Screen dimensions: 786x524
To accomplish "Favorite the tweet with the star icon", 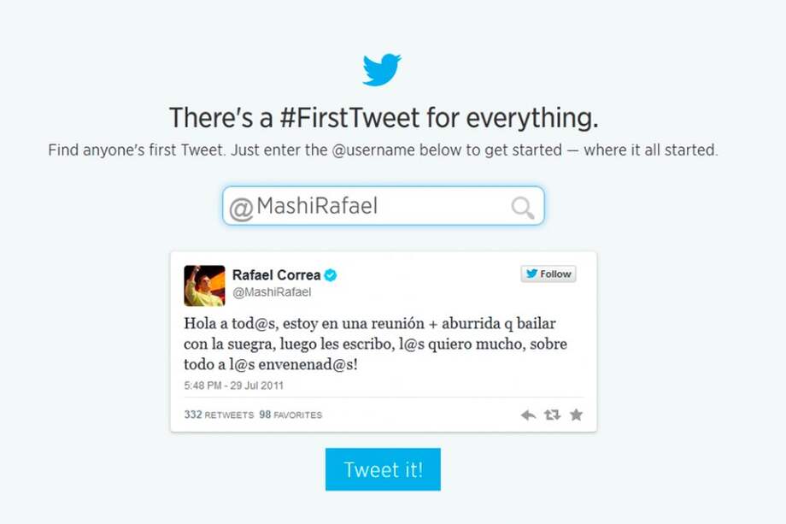I will (x=576, y=415).
